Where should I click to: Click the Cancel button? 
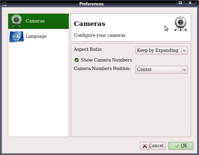[153, 146]
